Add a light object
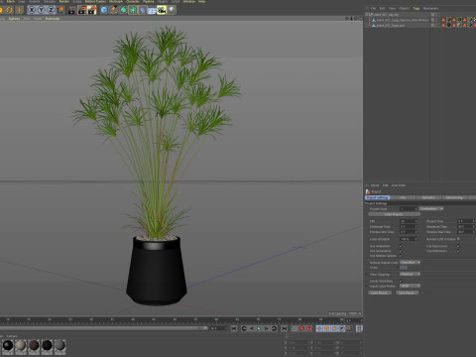The height and width of the screenshot is (357, 476). (172, 10)
